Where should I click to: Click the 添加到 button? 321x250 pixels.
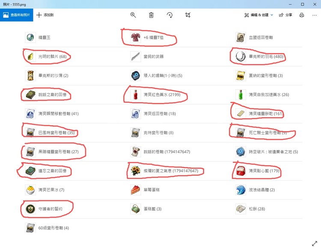(45, 15)
